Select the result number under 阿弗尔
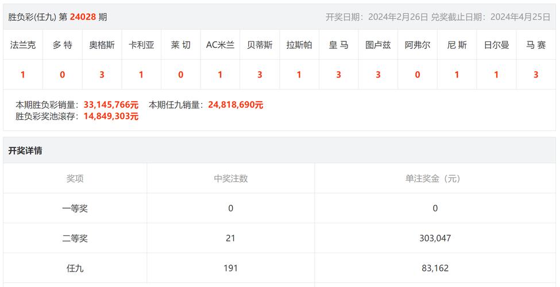Screen dimensions: 560x287 point(417,75)
